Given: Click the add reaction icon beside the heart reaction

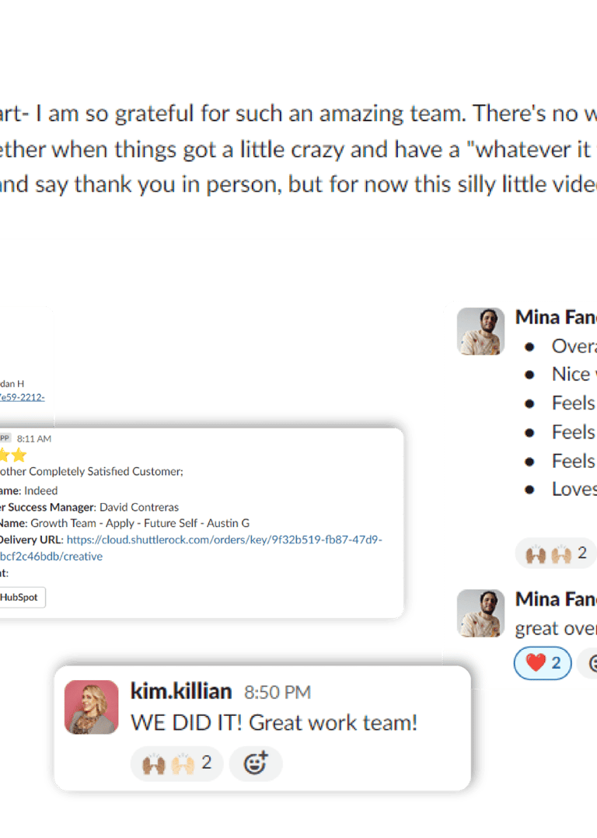Looking at the screenshot, I should click(x=589, y=663).
